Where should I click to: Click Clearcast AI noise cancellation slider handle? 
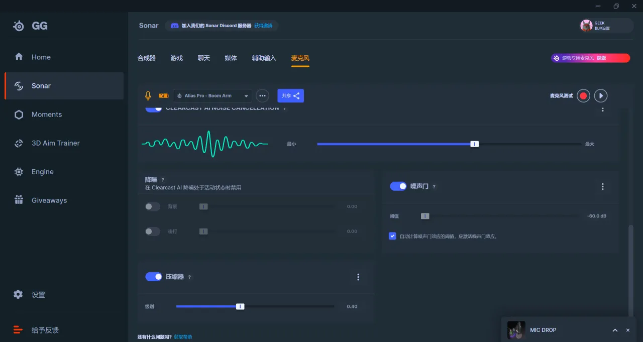tap(475, 144)
